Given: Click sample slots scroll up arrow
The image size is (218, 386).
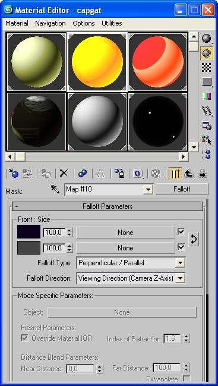Looking at the screenshot, I should [194, 37].
